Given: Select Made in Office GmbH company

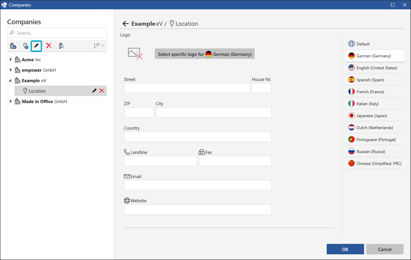Looking at the screenshot, I should coord(44,102).
